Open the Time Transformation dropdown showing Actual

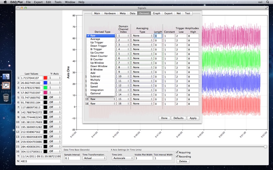[94, 158]
